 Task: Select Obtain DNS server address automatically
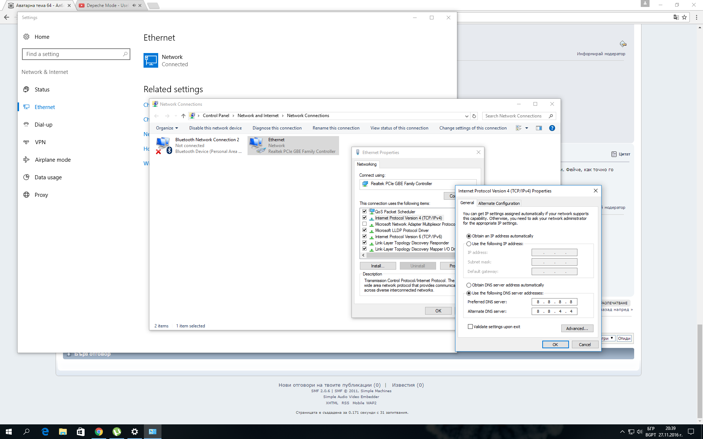[469, 285]
